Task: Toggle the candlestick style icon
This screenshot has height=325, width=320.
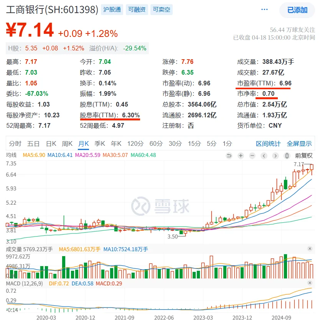Action: click(287, 155)
